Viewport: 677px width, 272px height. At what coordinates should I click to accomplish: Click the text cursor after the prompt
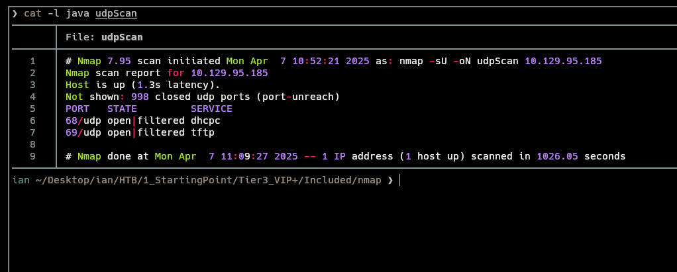[399, 180]
